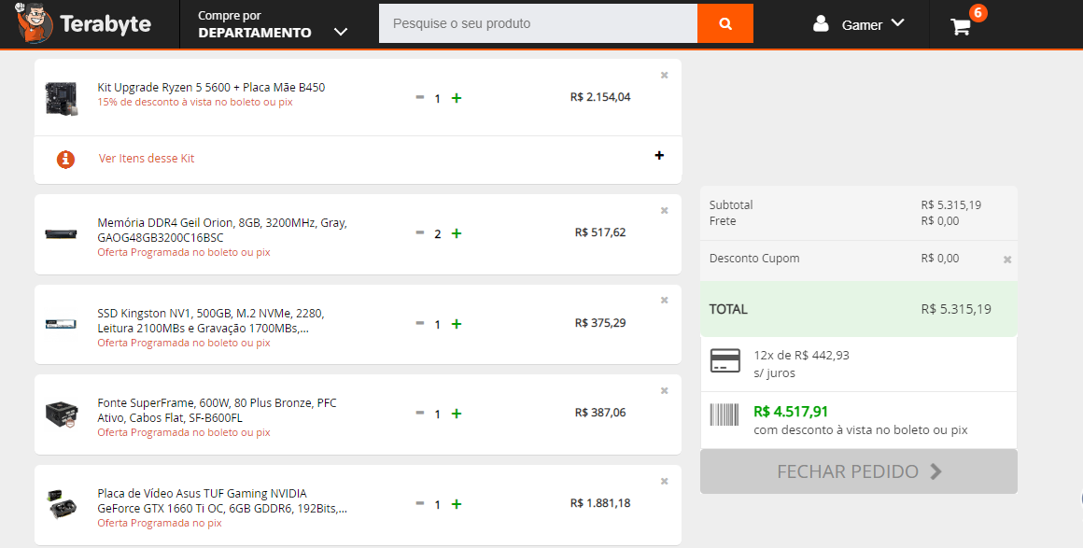Click the Ver Itens desse Kit link

pos(147,159)
